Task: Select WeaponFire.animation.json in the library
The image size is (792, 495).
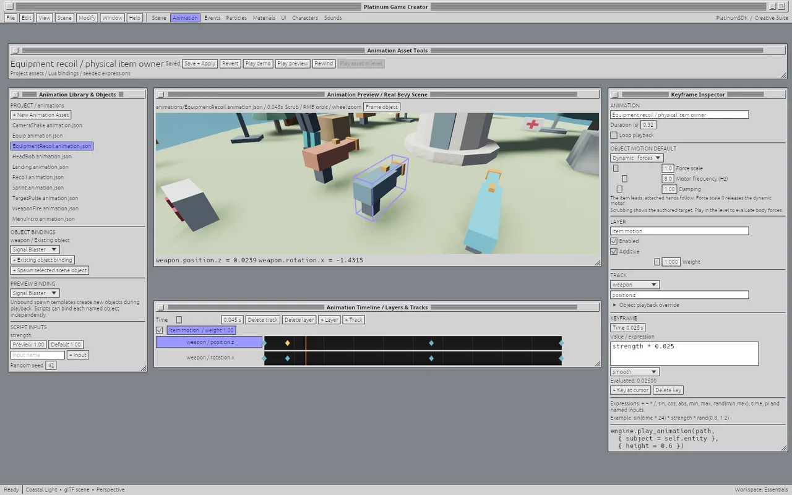Action: (x=45, y=209)
